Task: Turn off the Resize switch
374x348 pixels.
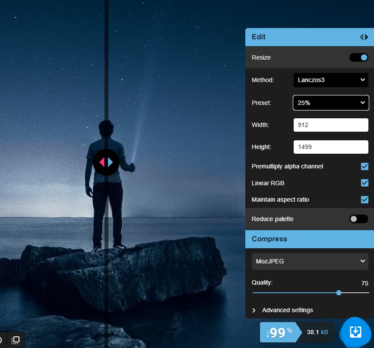Action: 358,57
